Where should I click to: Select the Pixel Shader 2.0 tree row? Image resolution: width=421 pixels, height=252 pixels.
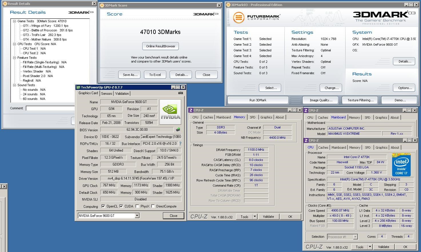pos(38,76)
